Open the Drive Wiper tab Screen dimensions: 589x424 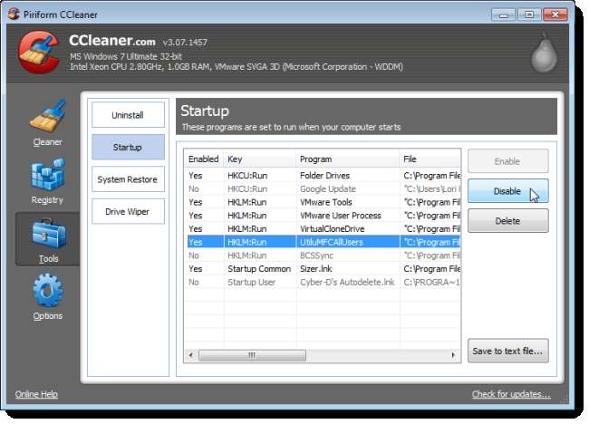pyautogui.click(x=128, y=212)
